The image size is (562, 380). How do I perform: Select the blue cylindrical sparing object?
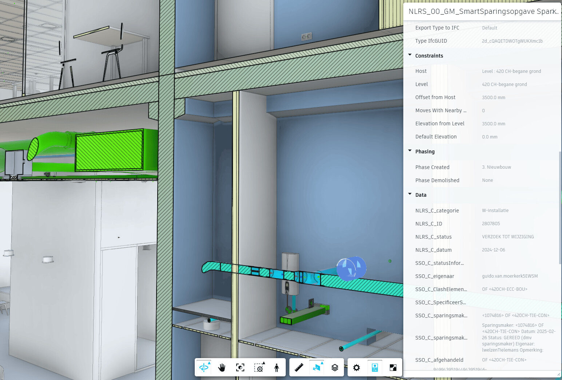351,269
